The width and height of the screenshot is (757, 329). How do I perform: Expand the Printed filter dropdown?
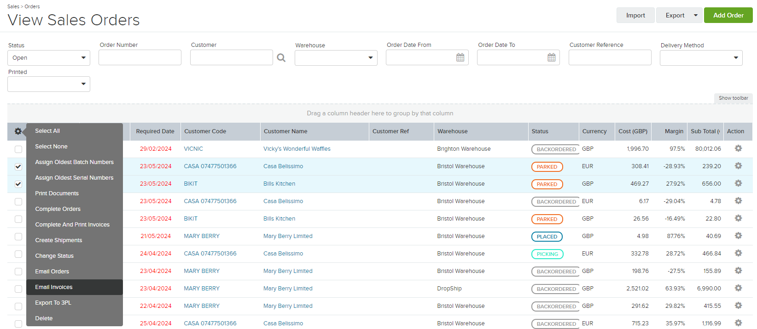click(x=49, y=84)
